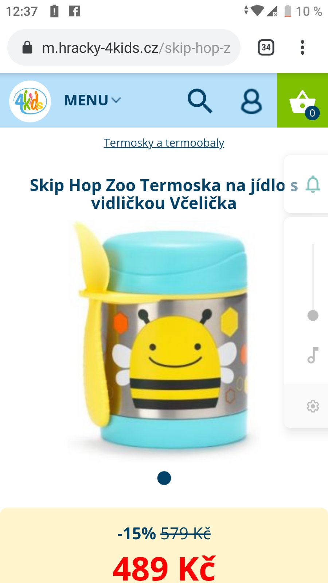
Task: Tap the bell notification icon
Action: point(313,184)
